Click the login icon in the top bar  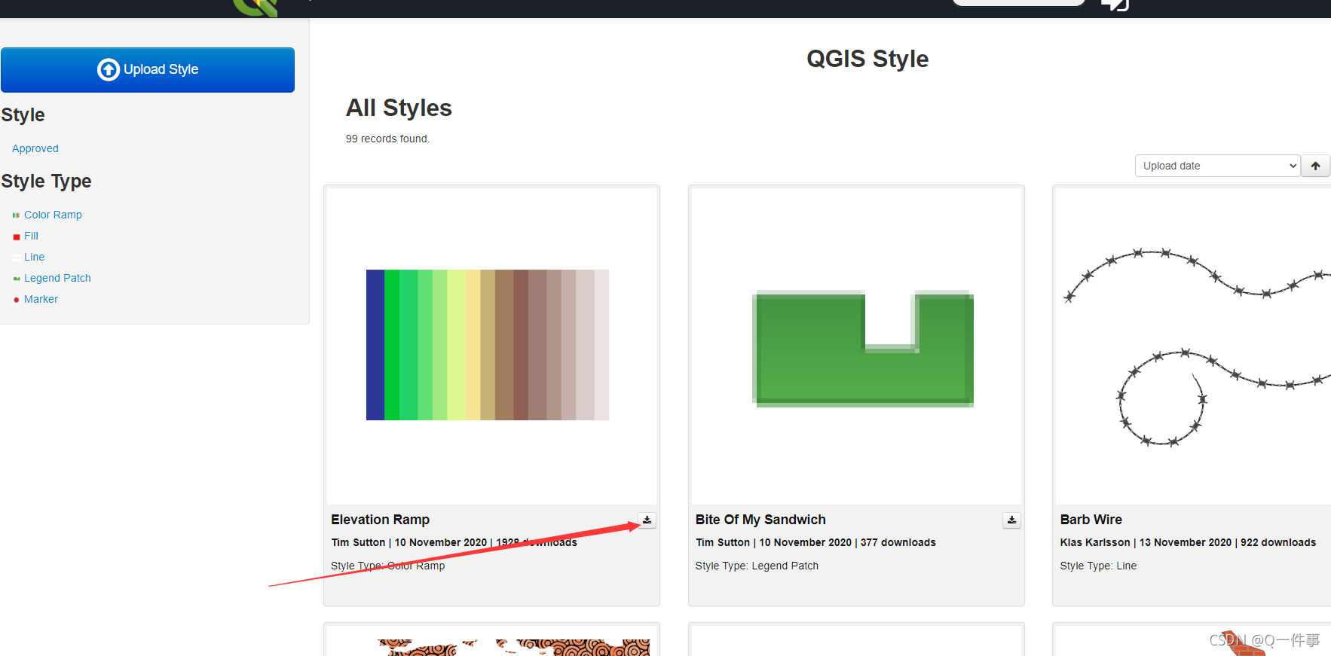coord(1115,5)
